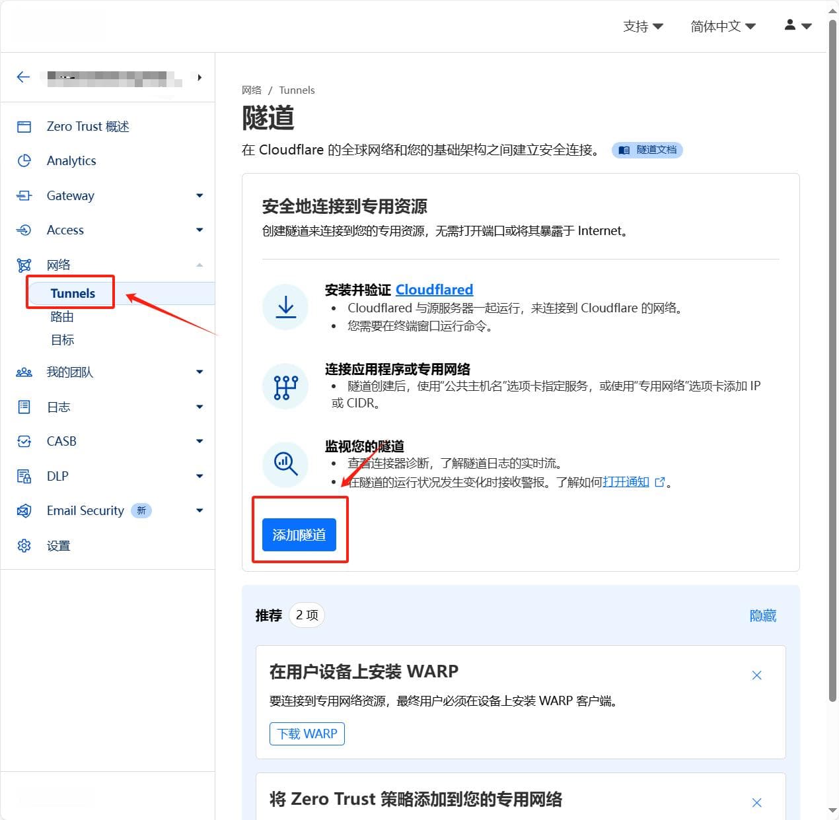Image resolution: width=839 pixels, height=820 pixels.
Task: Expand the 我的团队 menu chevron
Action: pyautogui.click(x=200, y=372)
